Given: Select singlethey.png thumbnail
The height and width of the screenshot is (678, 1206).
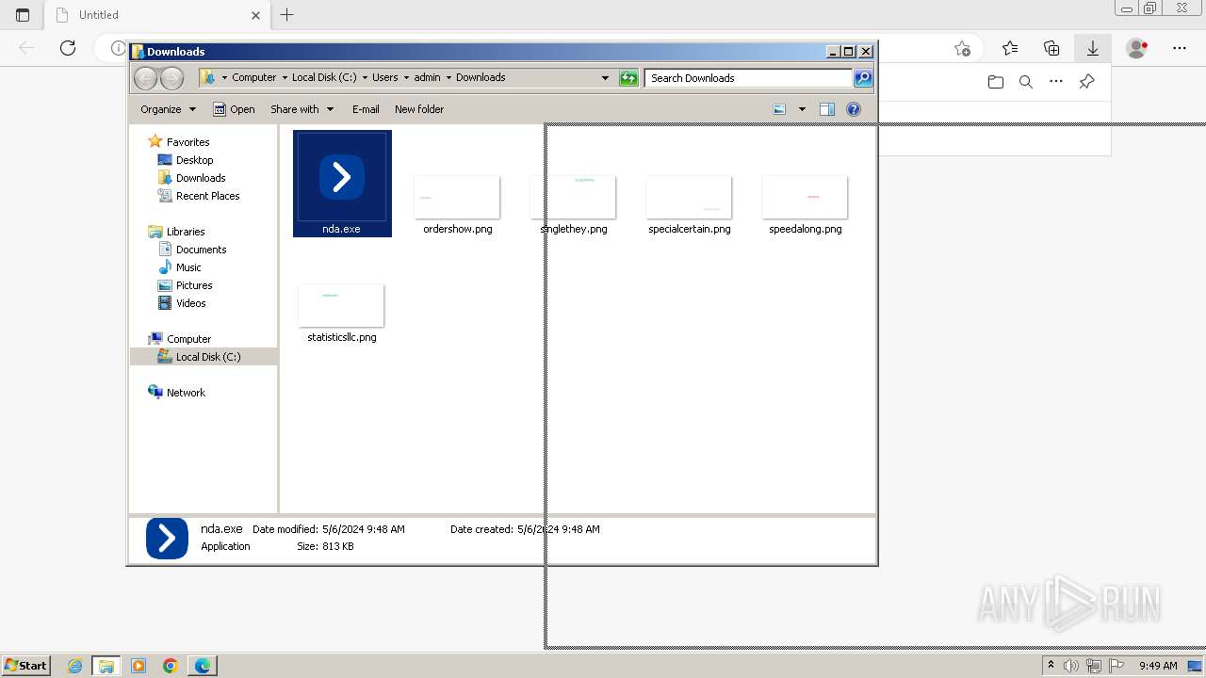Looking at the screenshot, I should tap(573, 197).
